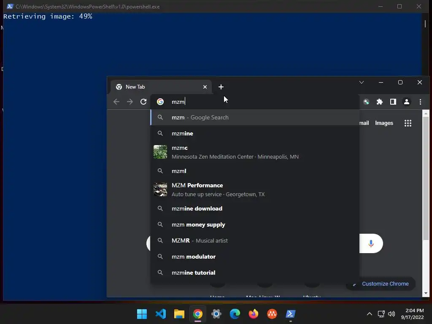Click the installed extension icon beside the puzzle
This screenshot has height=324, width=432.
(x=366, y=102)
